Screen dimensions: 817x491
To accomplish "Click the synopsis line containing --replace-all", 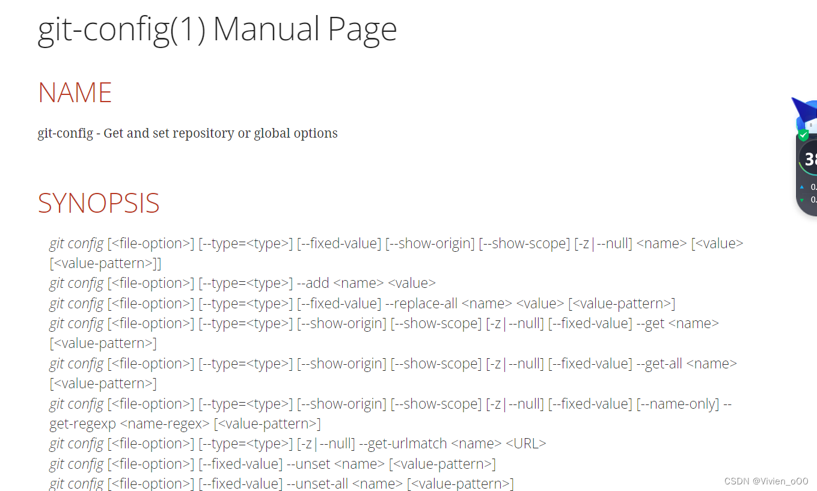I will tap(362, 303).
